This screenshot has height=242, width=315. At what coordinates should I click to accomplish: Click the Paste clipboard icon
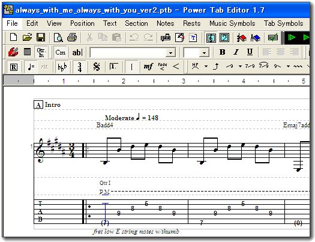[x=116, y=37]
